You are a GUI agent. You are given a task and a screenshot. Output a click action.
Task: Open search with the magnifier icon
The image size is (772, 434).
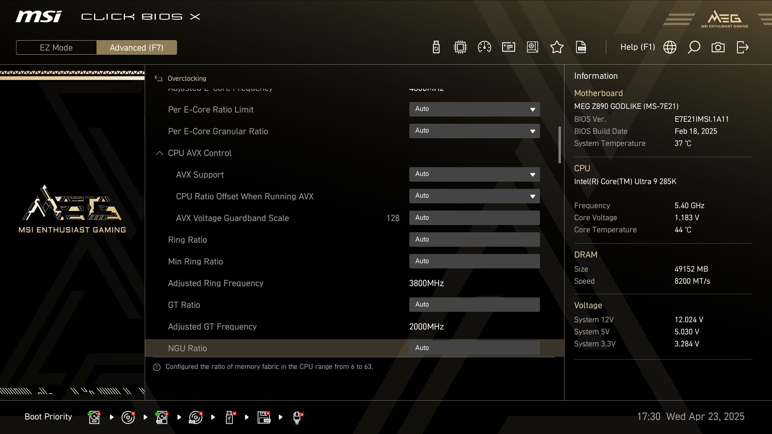tap(694, 47)
